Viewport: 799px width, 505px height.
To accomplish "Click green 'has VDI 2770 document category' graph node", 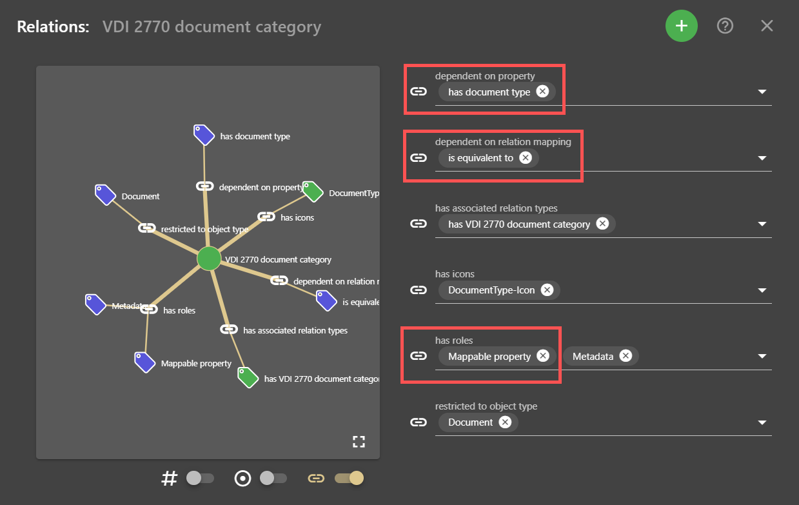I will click(x=248, y=377).
